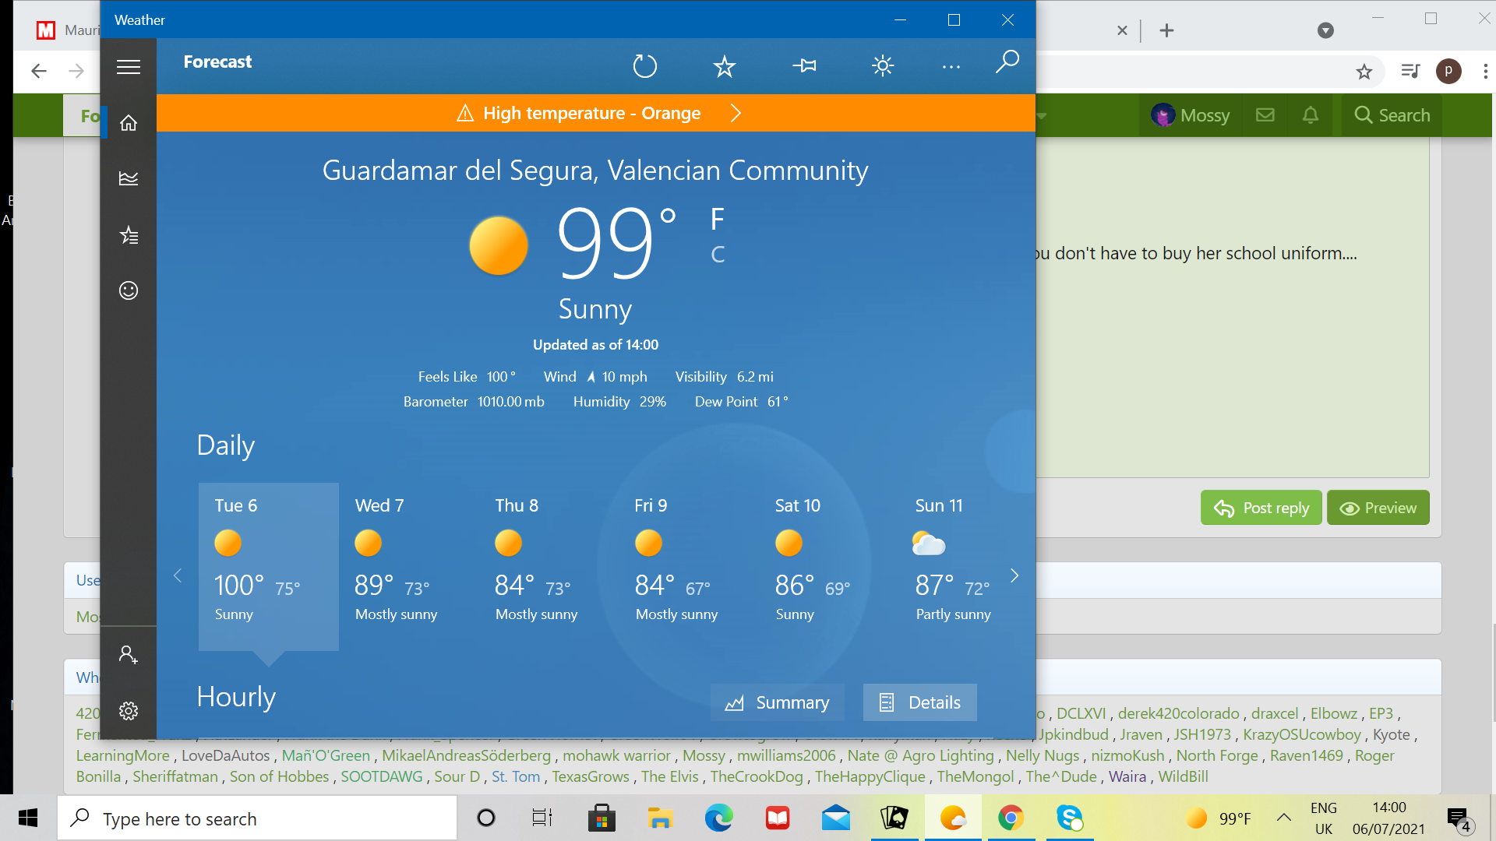Open Solitaire cards app from taskbar
The image size is (1496, 841).
click(894, 818)
